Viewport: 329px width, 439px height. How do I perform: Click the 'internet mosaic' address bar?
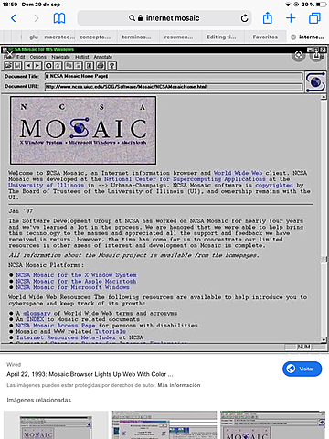click(164, 18)
